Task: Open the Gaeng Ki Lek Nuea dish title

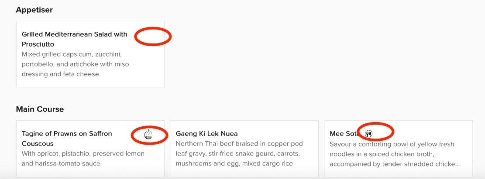Action: tap(206, 134)
